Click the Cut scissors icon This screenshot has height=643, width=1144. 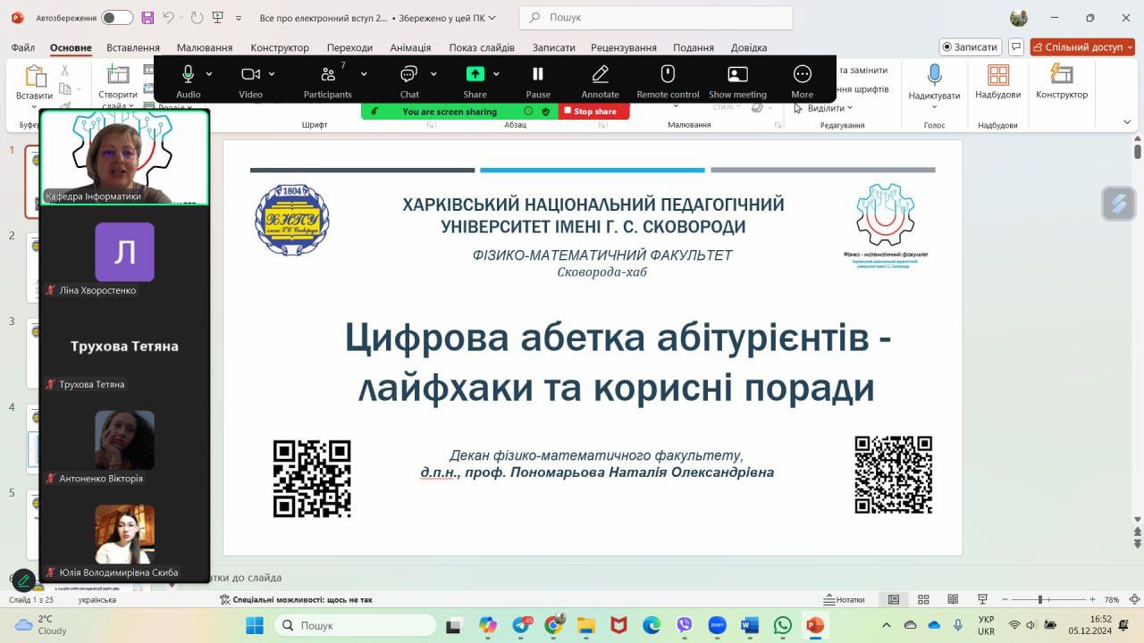(64, 70)
